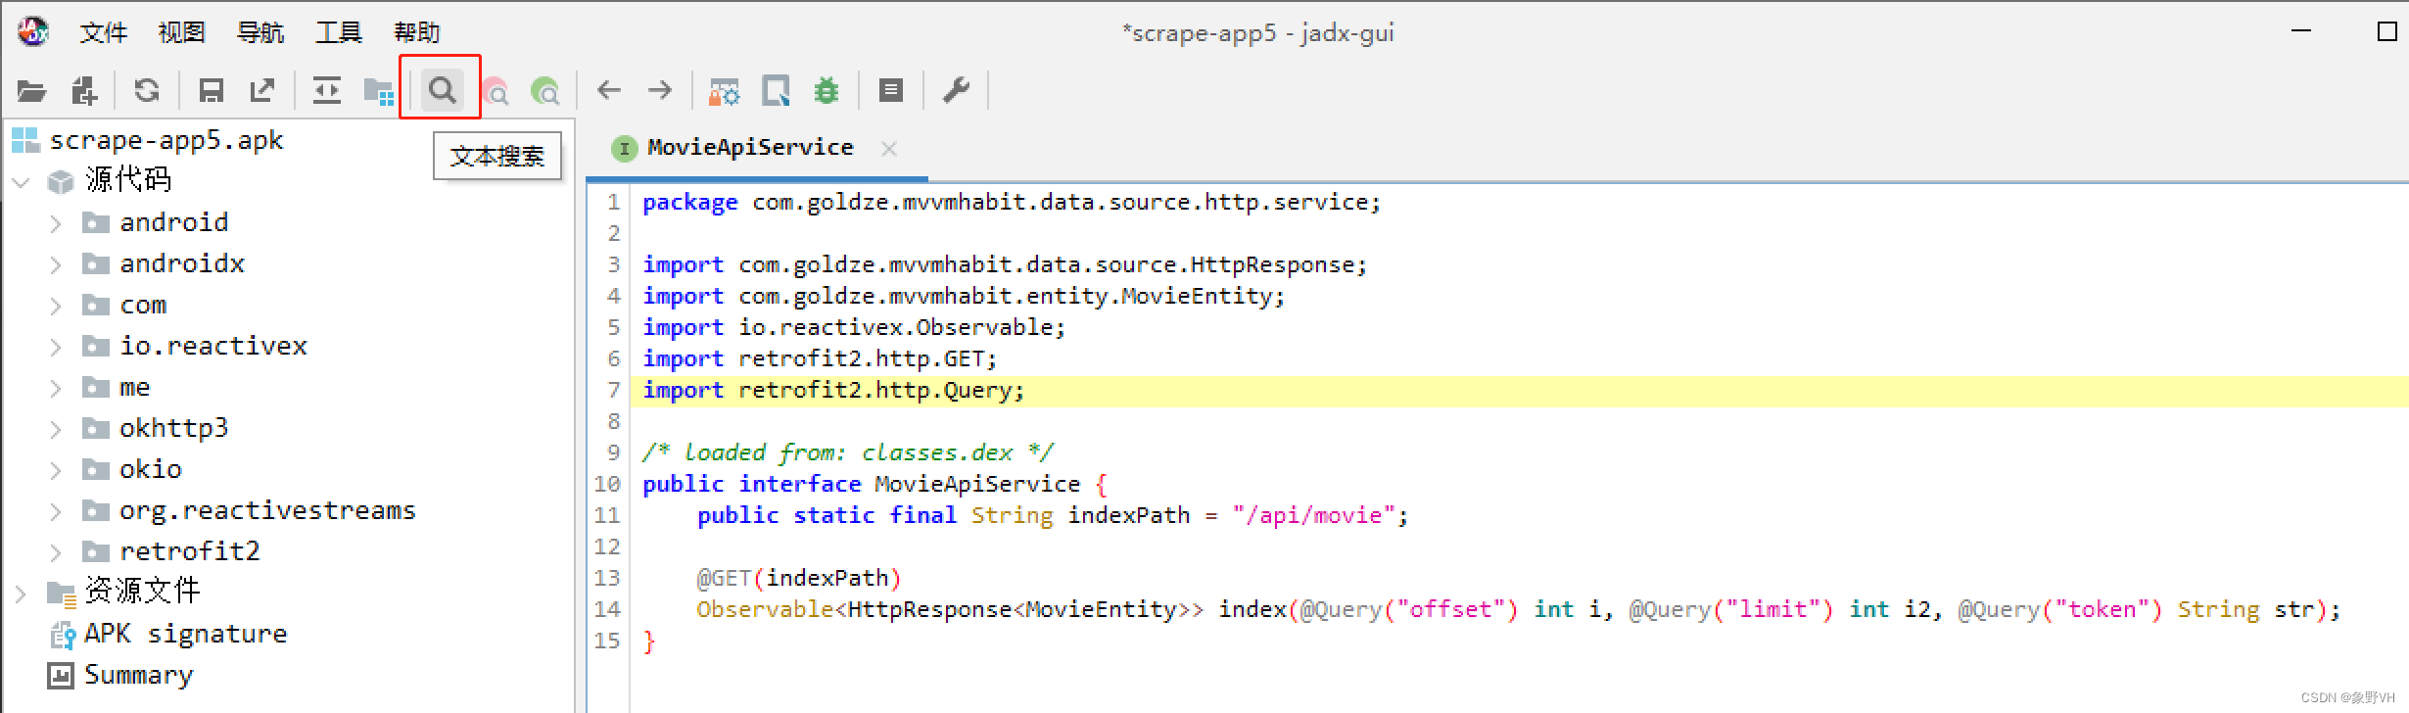Expand the okhttp3 package
The height and width of the screenshot is (713, 2409).
[x=56, y=429]
